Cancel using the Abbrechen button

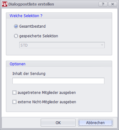click(x=95, y=123)
